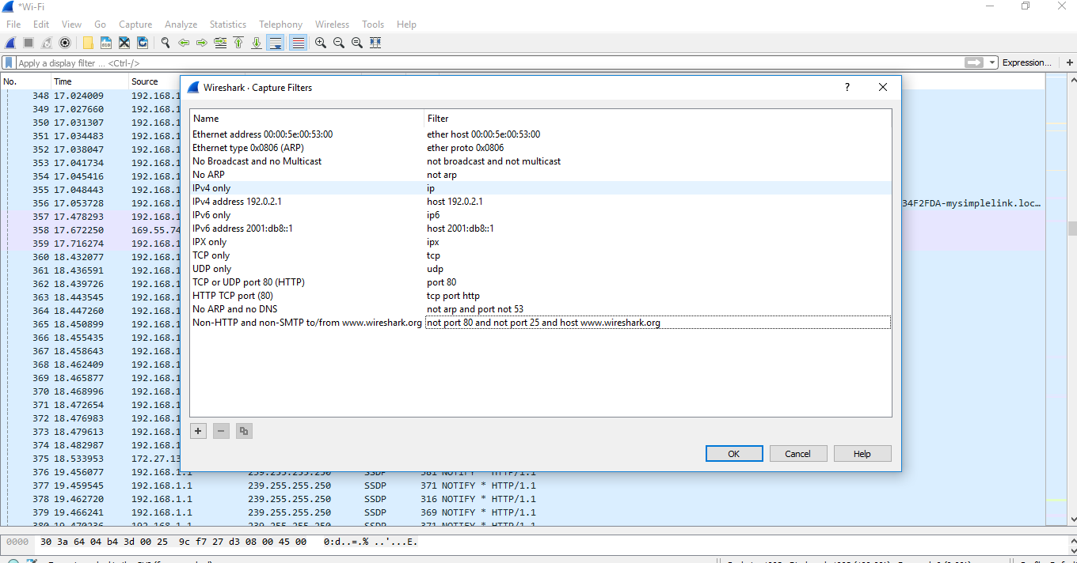Find a packet with the magnifier icon
This screenshot has width=1077, height=563.
(x=166, y=43)
